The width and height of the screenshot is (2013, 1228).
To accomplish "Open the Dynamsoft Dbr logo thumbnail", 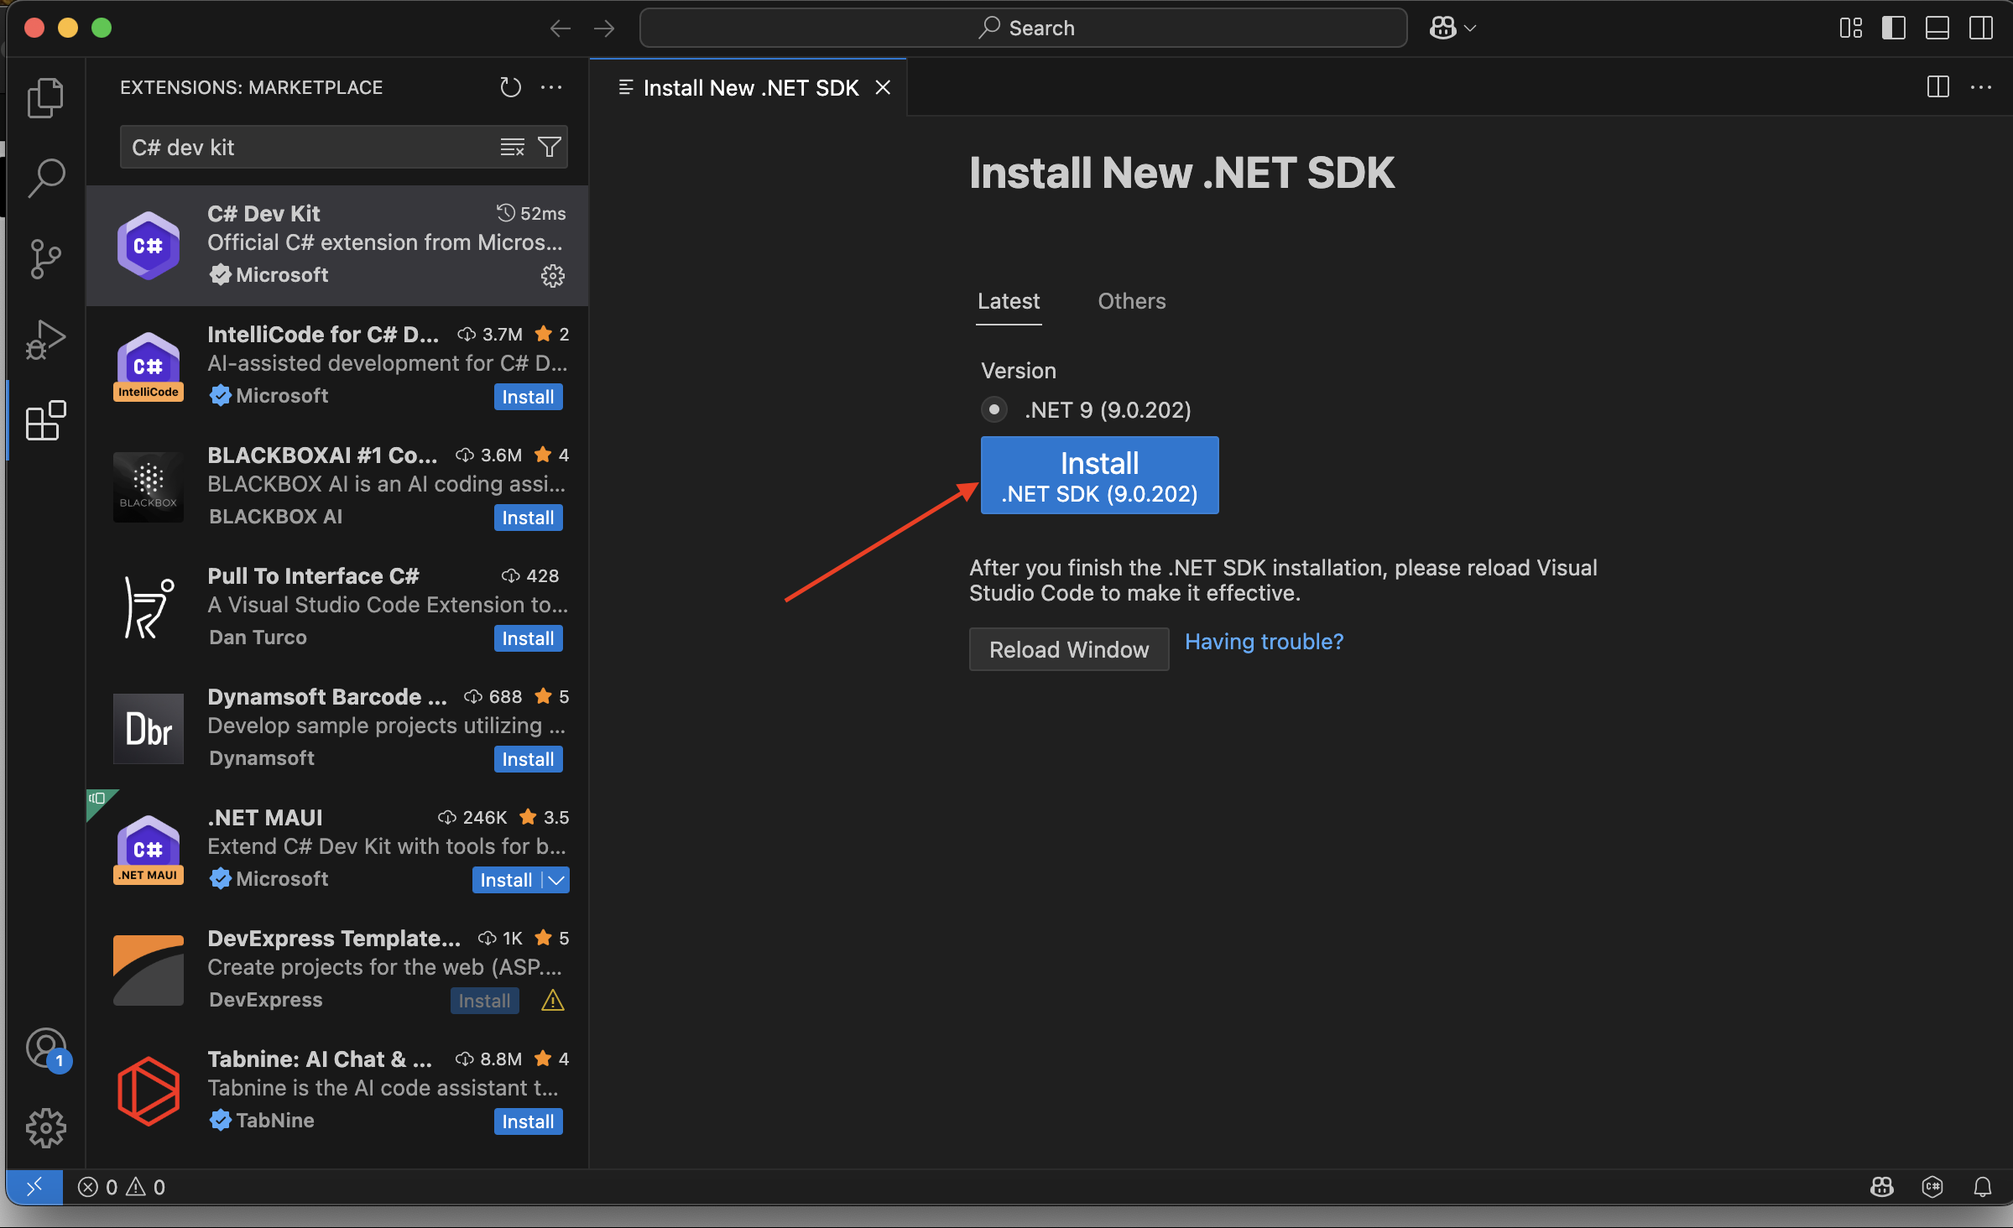I will coord(149,729).
